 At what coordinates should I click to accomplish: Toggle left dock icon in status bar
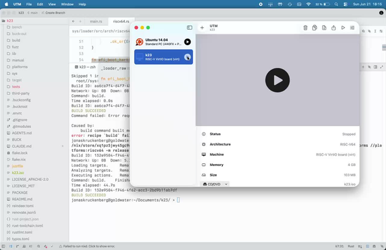pos(3,246)
